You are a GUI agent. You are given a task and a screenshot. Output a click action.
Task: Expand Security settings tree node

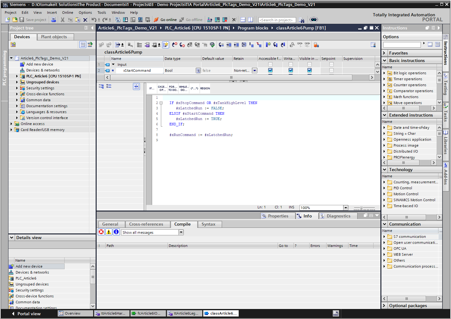tap(17, 88)
